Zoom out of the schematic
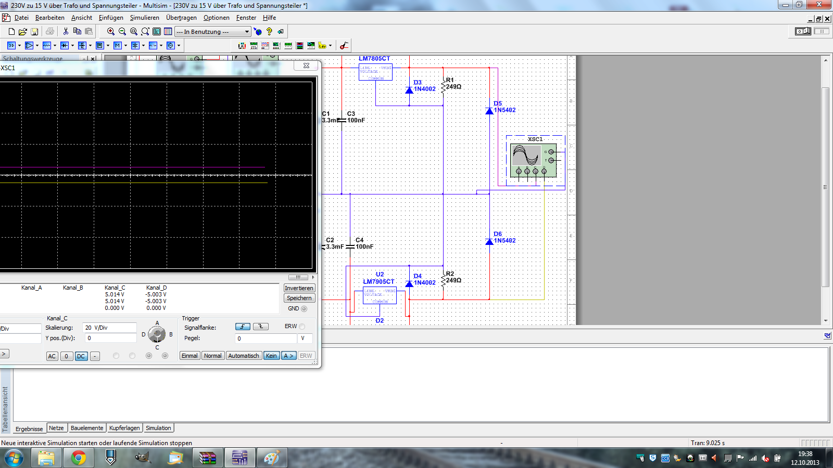The image size is (833, 468). [x=122, y=32]
